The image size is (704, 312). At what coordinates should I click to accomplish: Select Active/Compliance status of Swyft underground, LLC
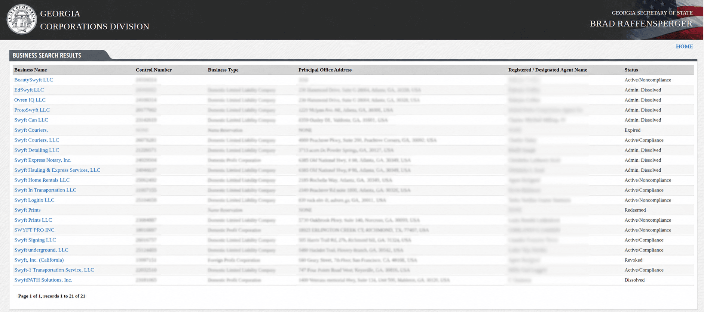click(644, 250)
